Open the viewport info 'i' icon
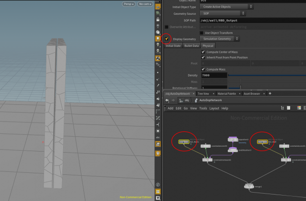The image size is (306, 201). [158, 185]
